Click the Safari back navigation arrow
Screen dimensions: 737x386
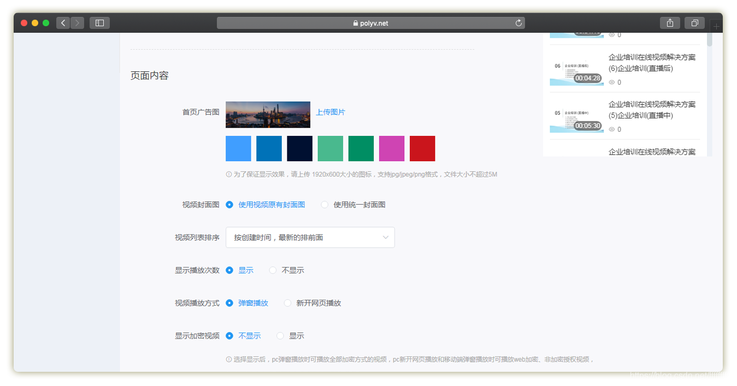(63, 23)
